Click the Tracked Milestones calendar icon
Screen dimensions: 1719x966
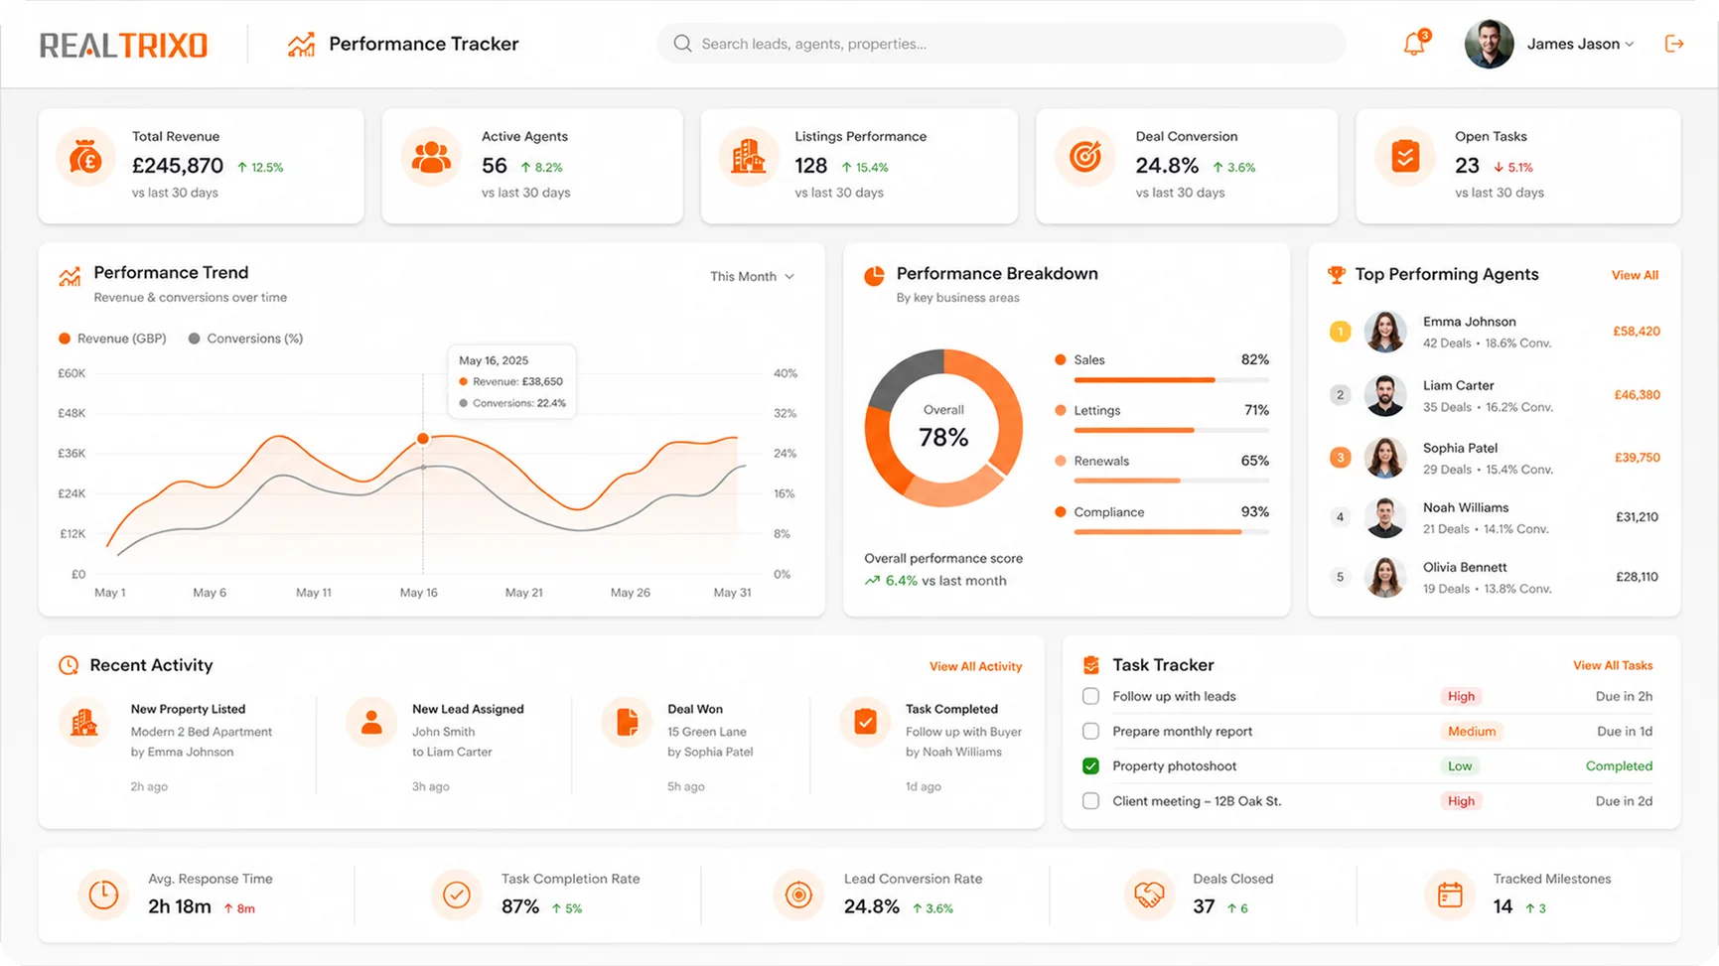[x=1450, y=895]
